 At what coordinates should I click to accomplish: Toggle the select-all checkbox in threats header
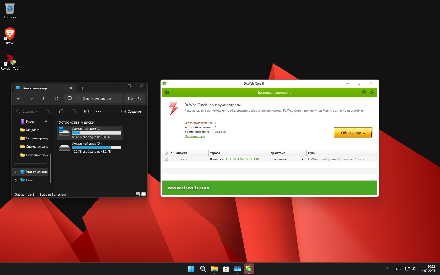[x=166, y=153]
